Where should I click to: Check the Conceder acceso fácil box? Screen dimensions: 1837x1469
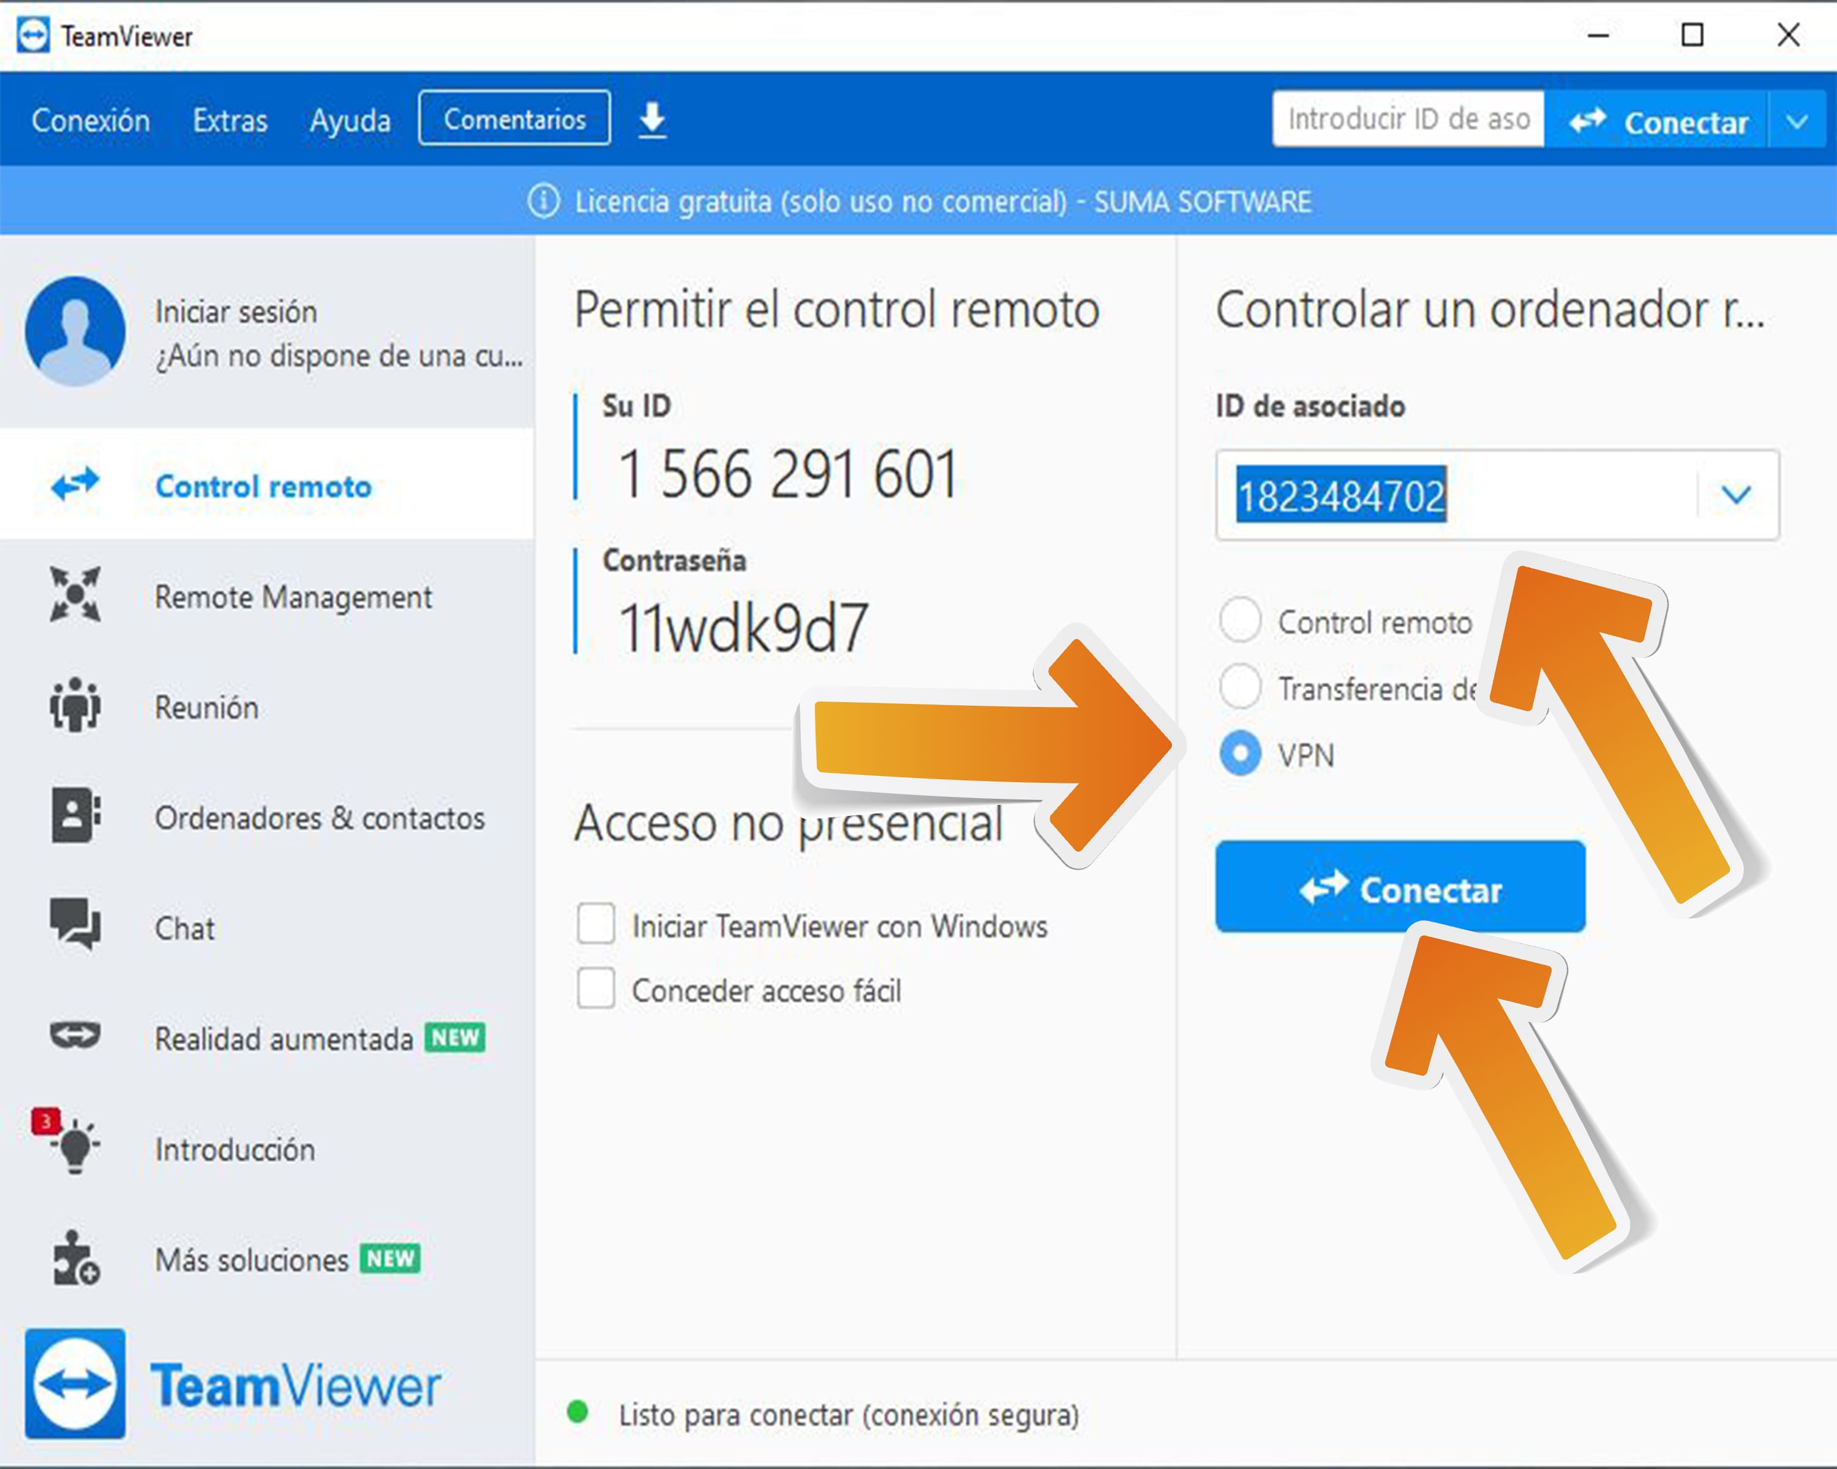pyautogui.click(x=596, y=989)
